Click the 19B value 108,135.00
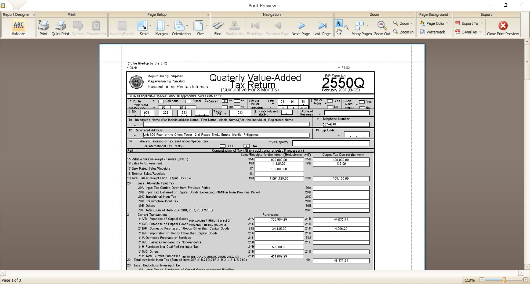This screenshot has width=530, height=284. [341, 178]
